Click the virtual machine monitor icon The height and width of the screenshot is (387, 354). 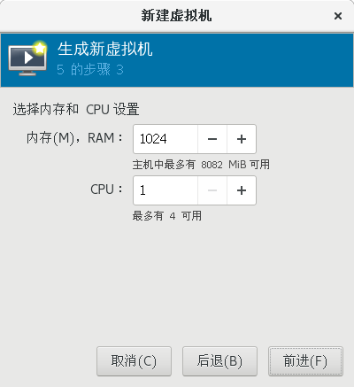tap(27, 59)
